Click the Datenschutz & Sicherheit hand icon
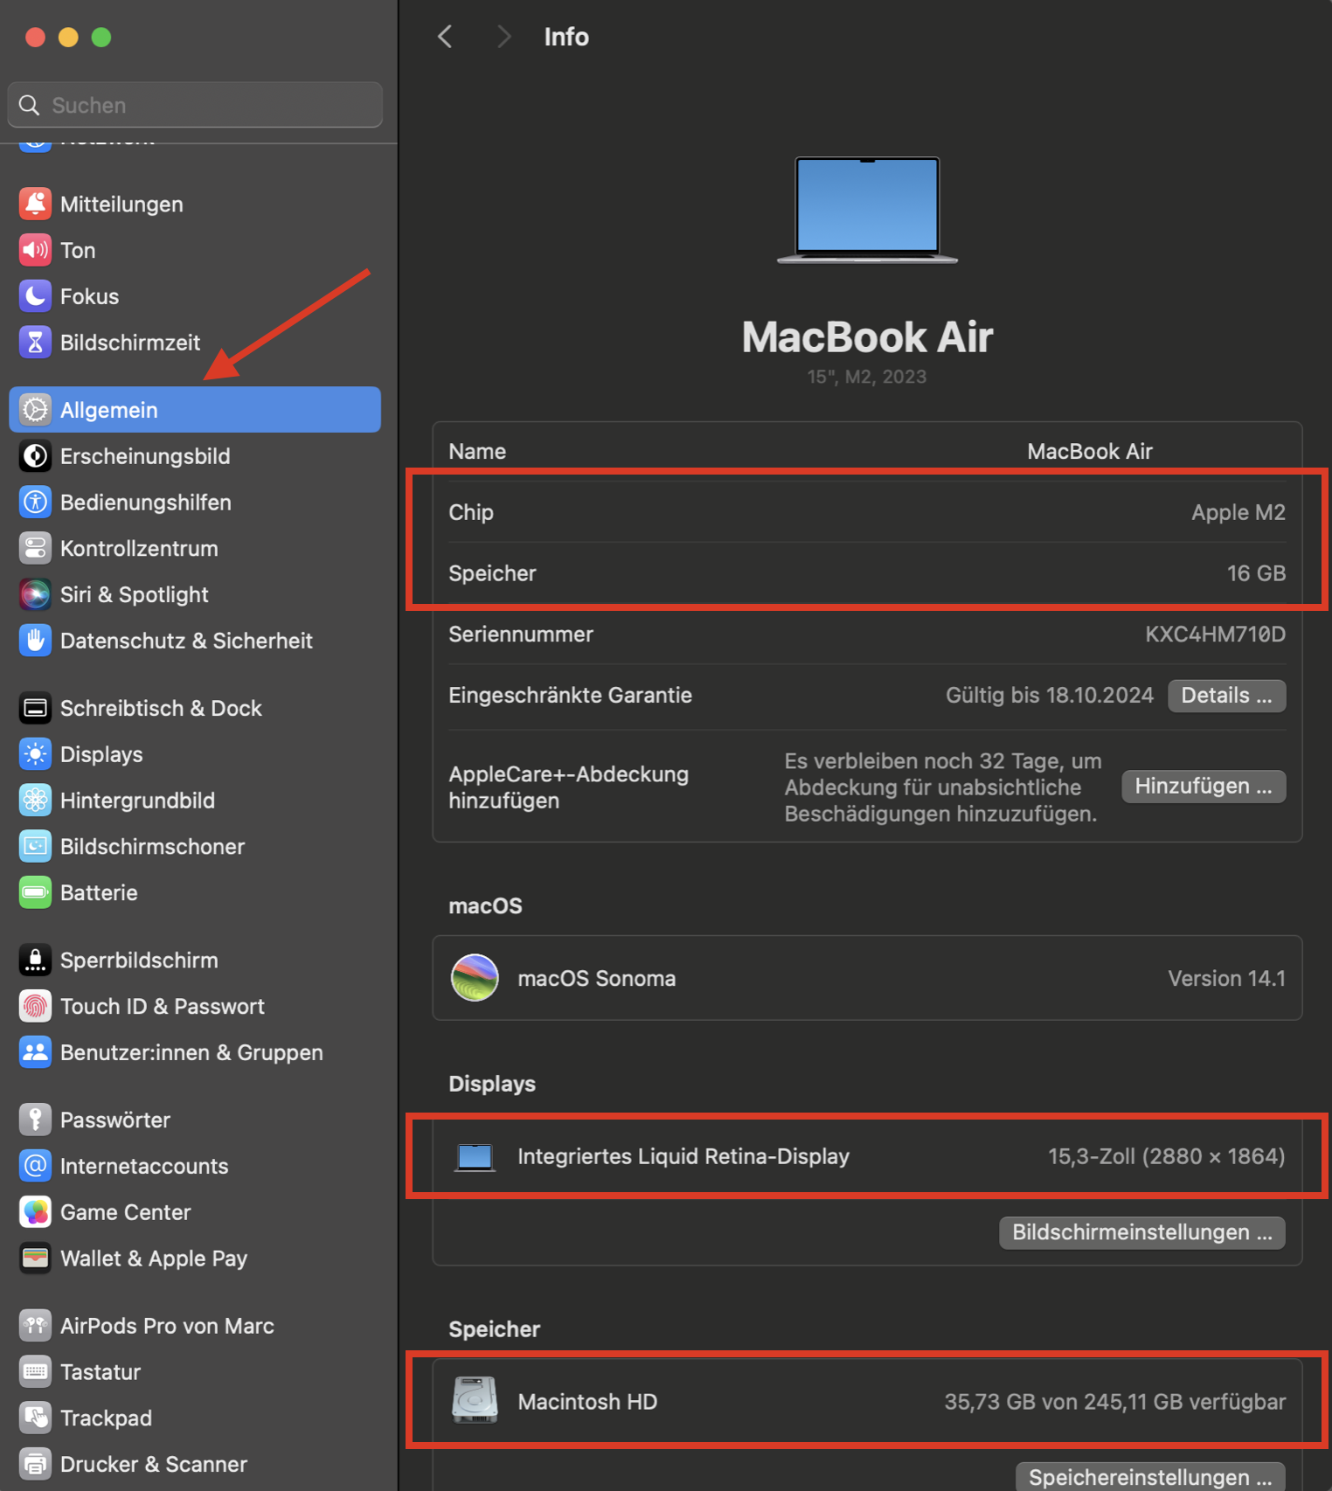Viewport: 1332px width, 1491px height. (x=35, y=641)
